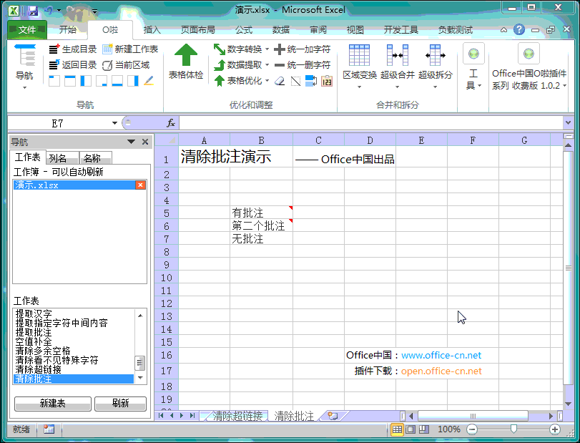Image resolution: width=580 pixels, height=443 pixels.
Task: Click the 刷新 button
Action: coord(121,404)
